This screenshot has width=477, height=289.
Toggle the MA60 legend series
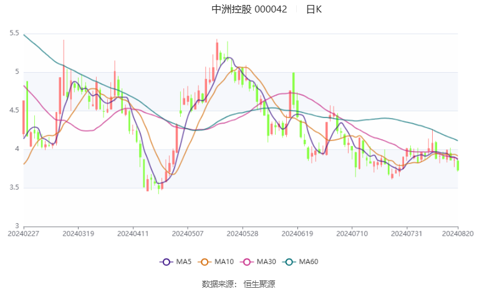click(301, 262)
